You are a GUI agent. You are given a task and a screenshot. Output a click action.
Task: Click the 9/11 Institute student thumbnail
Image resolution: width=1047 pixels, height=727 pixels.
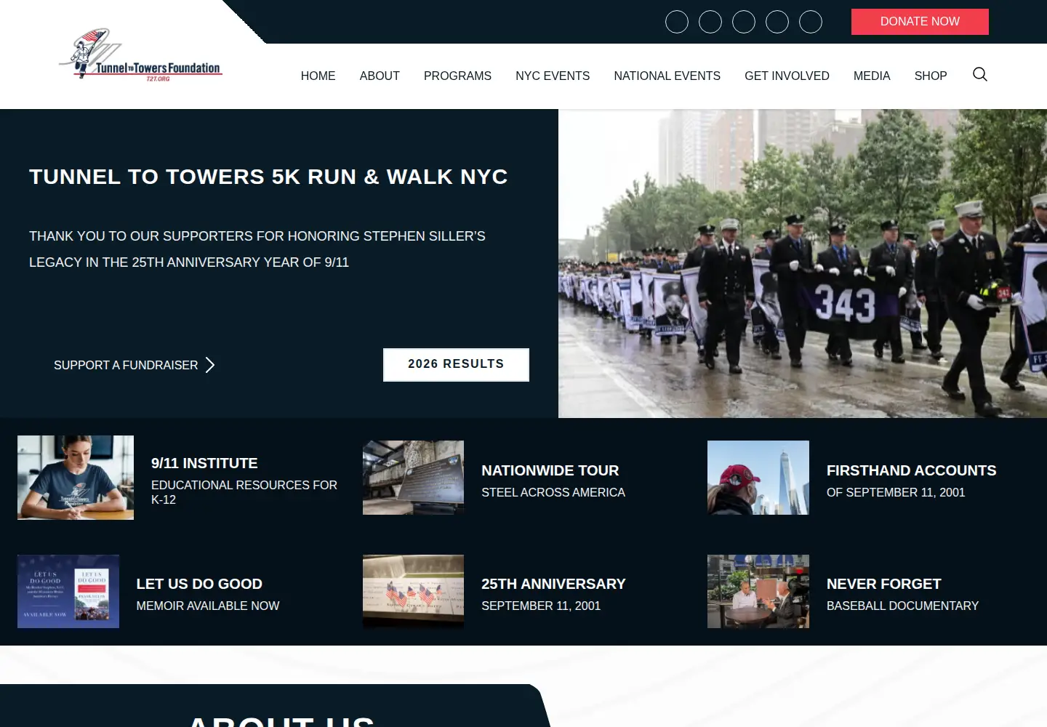[x=76, y=478]
